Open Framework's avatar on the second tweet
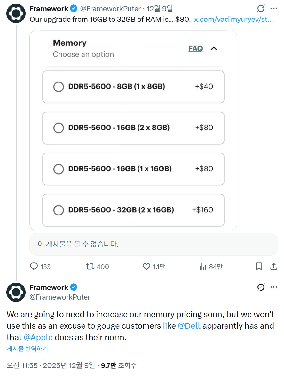Image resolution: width=284 pixels, height=376 pixels. 16,292
